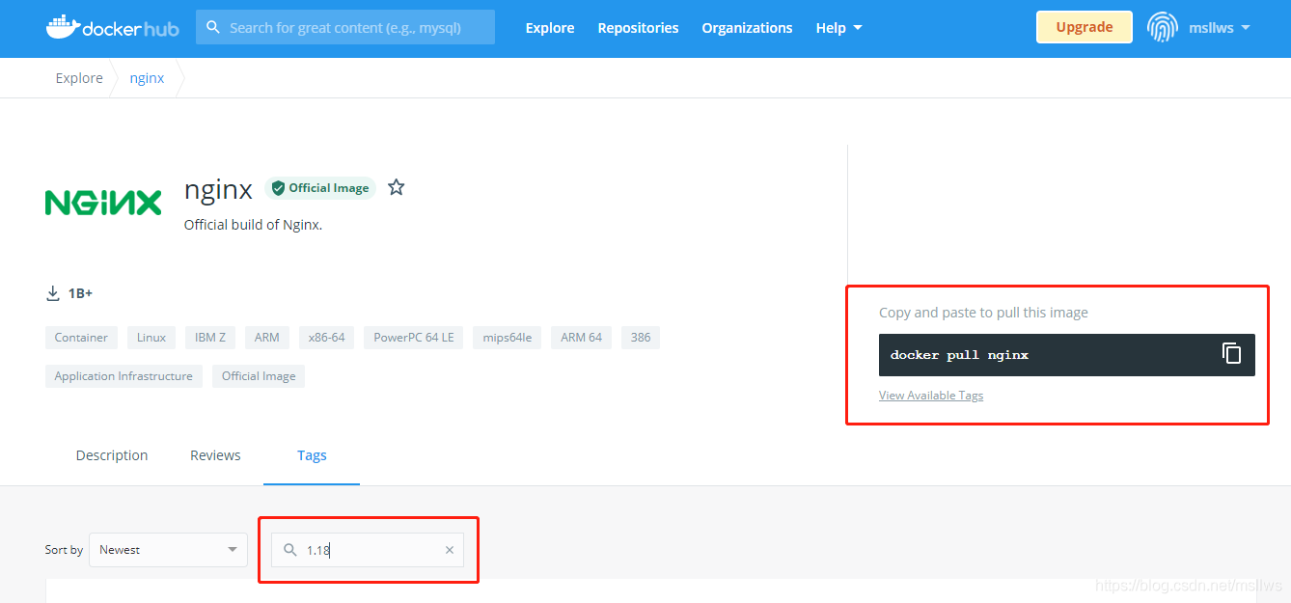Click the Upgrade button
Screen dimensions: 1291x603
(x=1084, y=27)
